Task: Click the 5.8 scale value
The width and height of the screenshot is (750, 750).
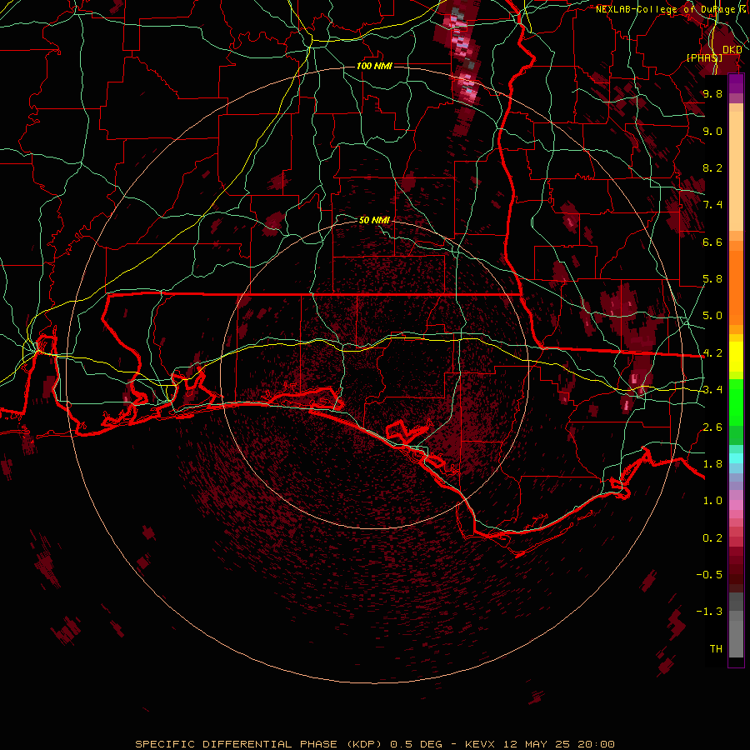Action: point(712,279)
